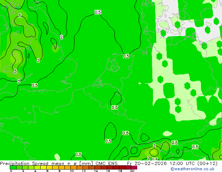Click the date 'Fr 20-02-2026'
Viewport: 222px width, 172px height.
coord(147,164)
